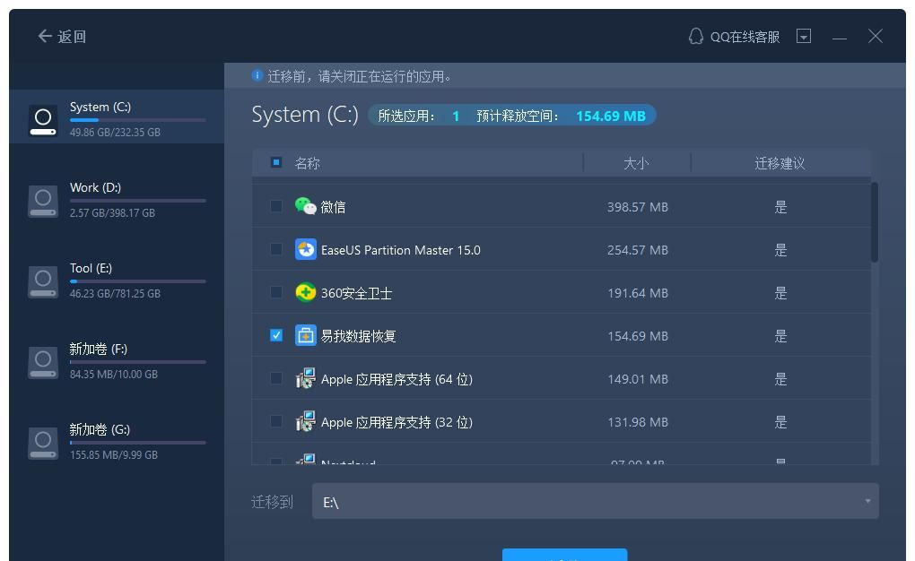Image resolution: width=915 pixels, height=561 pixels.
Task: Click size value 191.64 MB
Action: coord(637,293)
